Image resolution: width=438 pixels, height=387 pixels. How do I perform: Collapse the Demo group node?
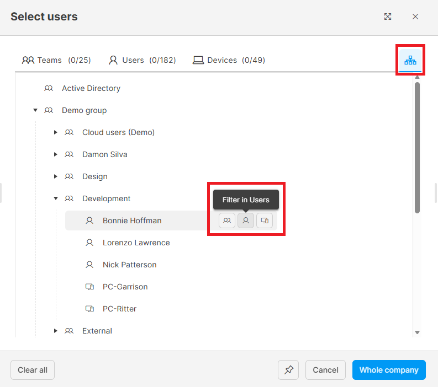tap(35, 110)
